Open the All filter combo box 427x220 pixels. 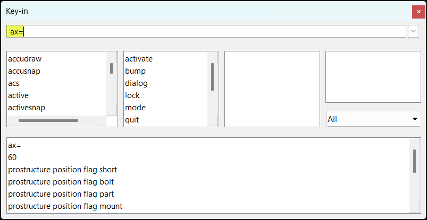374,119
